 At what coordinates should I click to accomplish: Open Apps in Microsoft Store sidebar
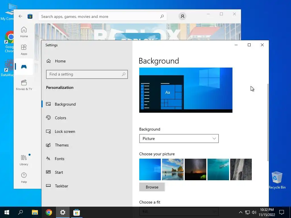[24, 50]
